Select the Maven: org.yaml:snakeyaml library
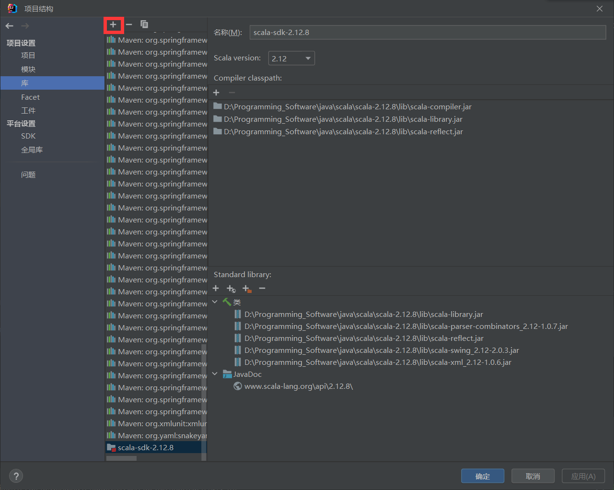Screen dimensions: 614x490 pos(156,435)
